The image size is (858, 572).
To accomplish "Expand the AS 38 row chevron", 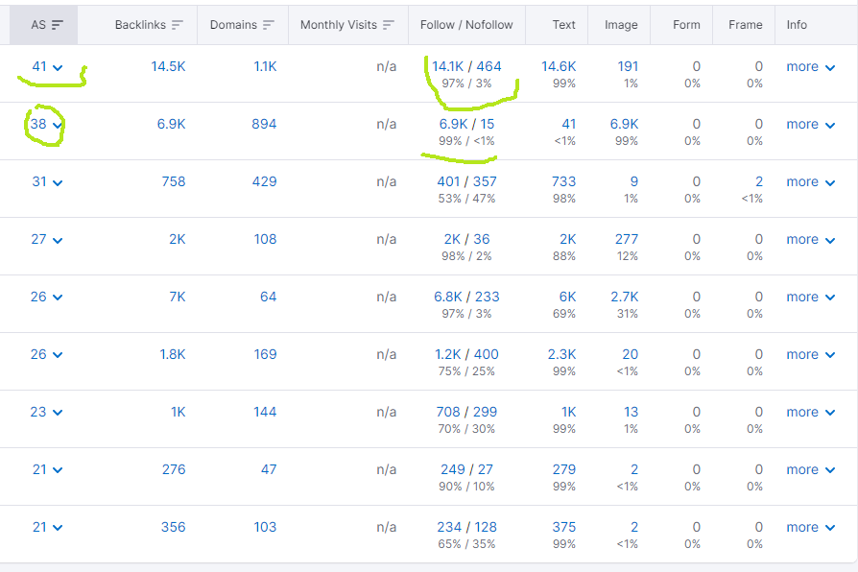I will (58, 126).
